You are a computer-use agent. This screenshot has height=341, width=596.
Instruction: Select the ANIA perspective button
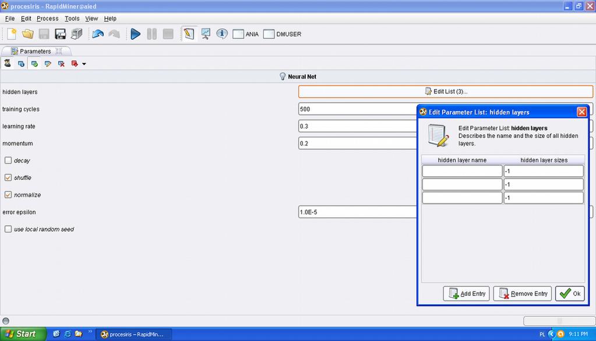[x=245, y=34]
